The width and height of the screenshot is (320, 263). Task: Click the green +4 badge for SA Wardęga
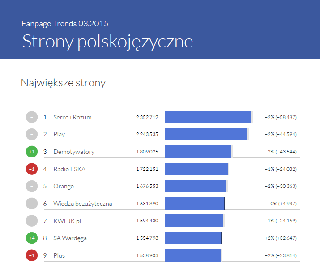pyautogui.click(x=31, y=238)
